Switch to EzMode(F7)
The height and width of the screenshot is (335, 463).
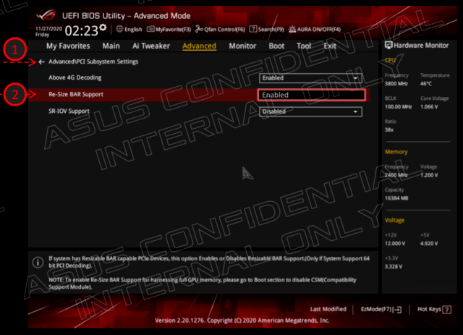pyautogui.click(x=381, y=309)
